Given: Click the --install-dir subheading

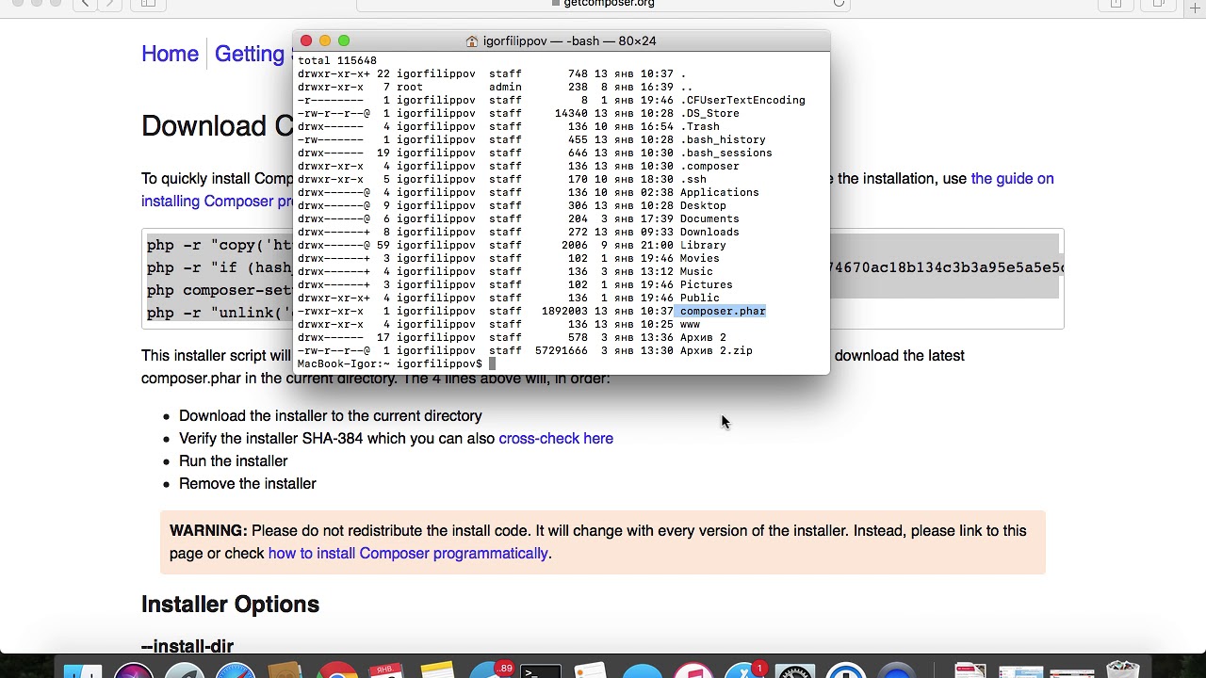Looking at the screenshot, I should click(187, 646).
